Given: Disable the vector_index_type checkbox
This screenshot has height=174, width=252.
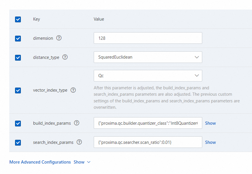Looking at the screenshot, I should point(18,90).
